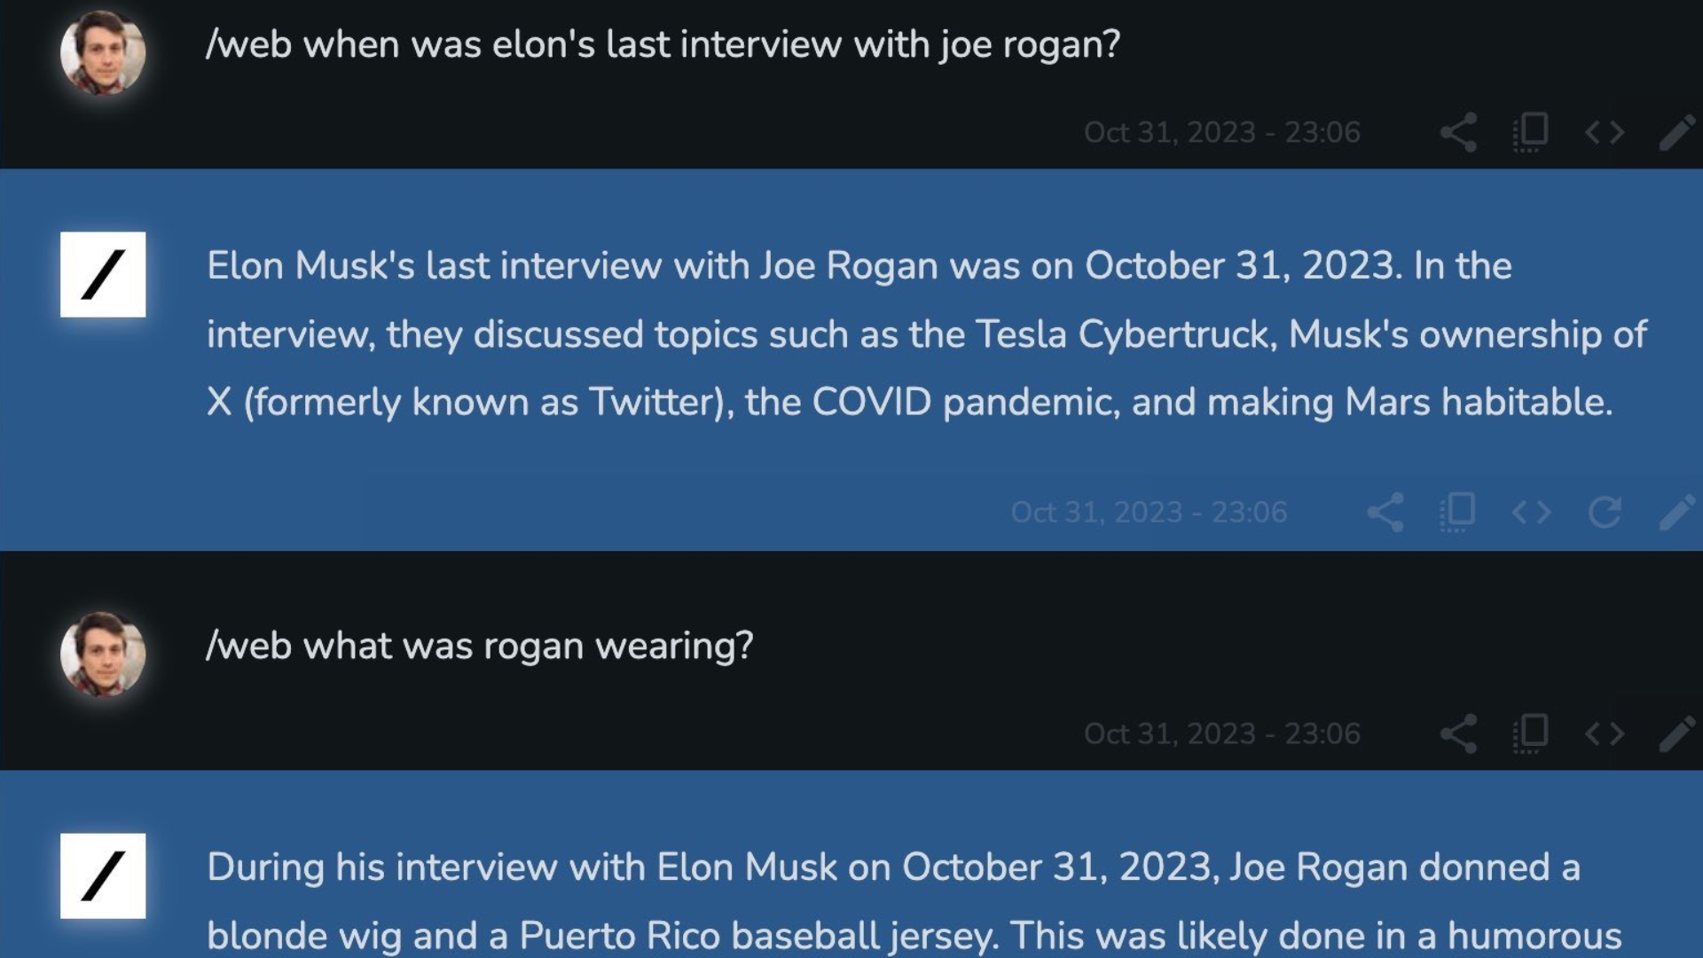Click the timestamp under the first assistant reply
The height and width of the screenshot is (958, 1703).
pyautogui.click(x=1149, y=513)
